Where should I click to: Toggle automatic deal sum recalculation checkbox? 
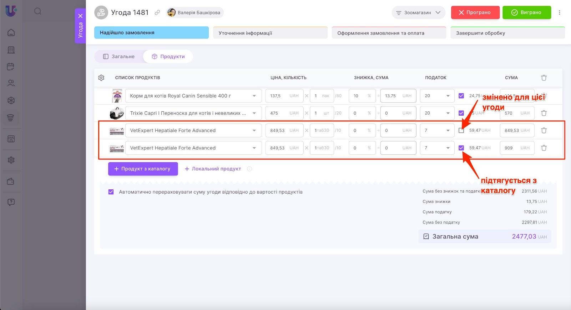tap(111, 192)
